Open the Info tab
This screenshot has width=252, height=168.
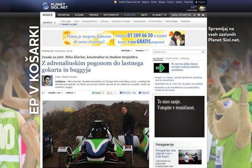click(x=144, y=15)
